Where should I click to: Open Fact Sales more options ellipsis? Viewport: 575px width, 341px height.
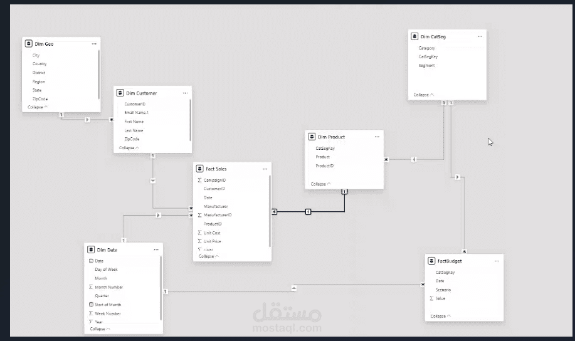pyautogui.click(x=265, y=169)
